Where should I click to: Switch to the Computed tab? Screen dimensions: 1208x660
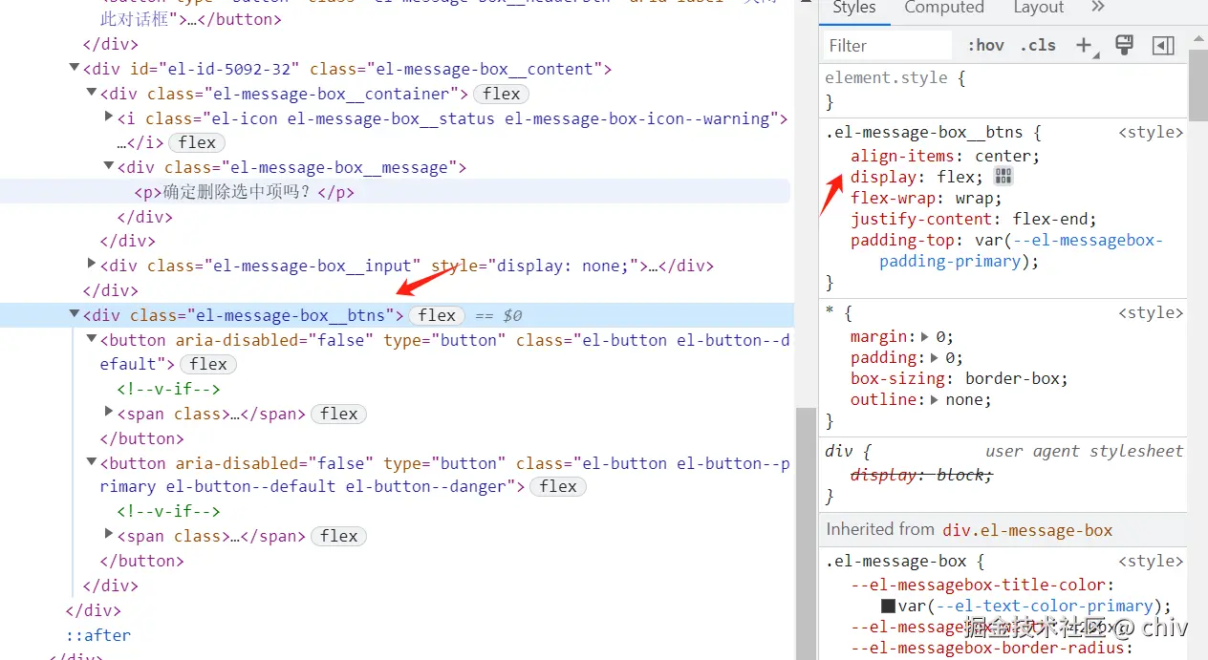tap(943, 8)
